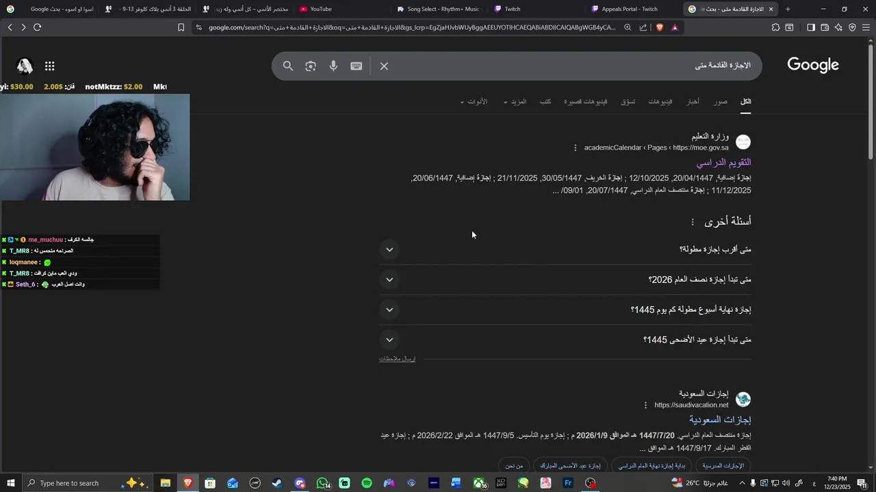Click the browser back arrow
Viewport: 876px width, 492px height.
pyautogui.click(x=10, y=27)
